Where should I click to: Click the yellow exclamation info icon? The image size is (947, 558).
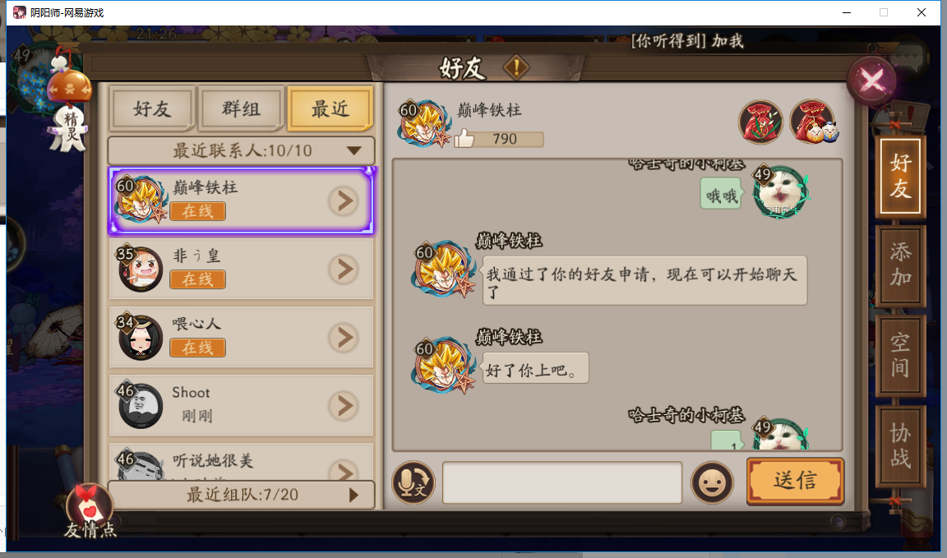[516, 67]
